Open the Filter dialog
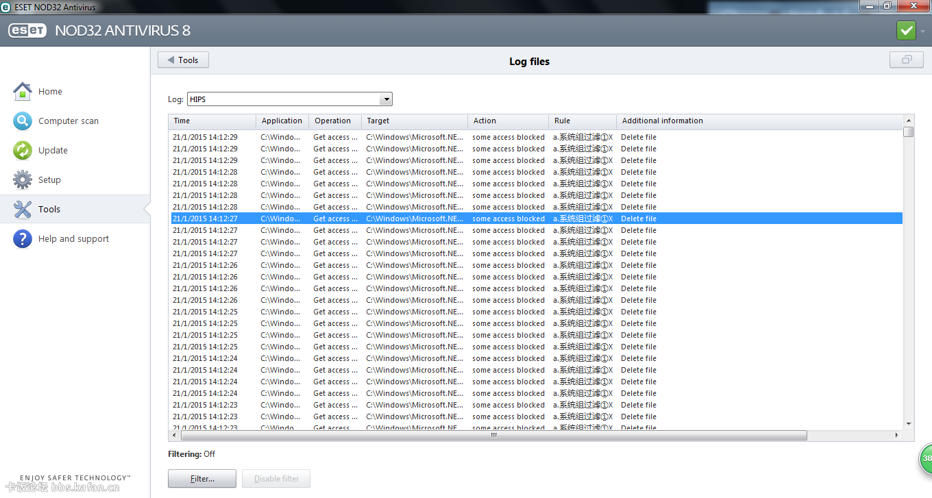Screen dimensions: 932x498 click(202, 478)
